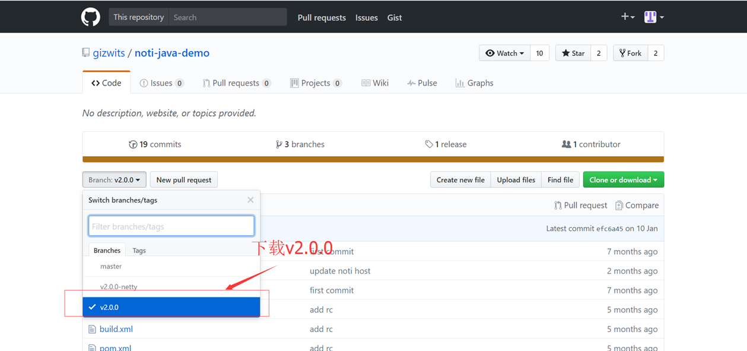Click the build.xml file icon
747x351 pixels.
[92, 329]
